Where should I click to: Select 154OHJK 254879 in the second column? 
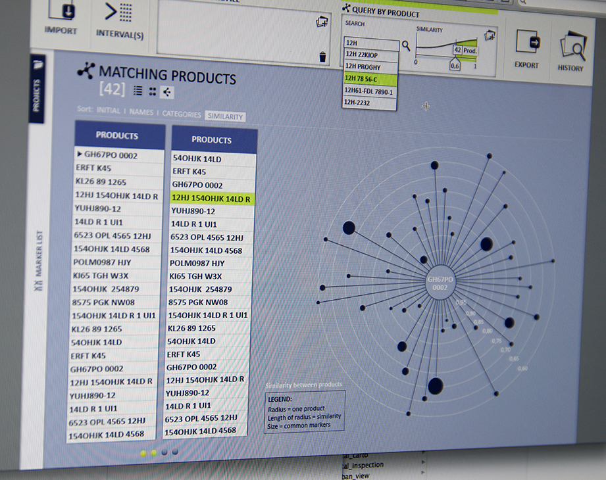pos(210,289)
